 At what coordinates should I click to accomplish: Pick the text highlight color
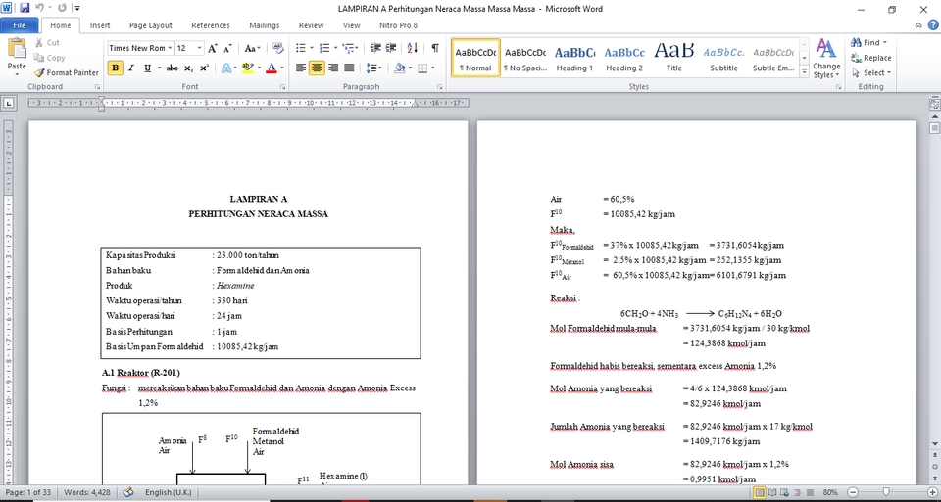tap(247, 68)
